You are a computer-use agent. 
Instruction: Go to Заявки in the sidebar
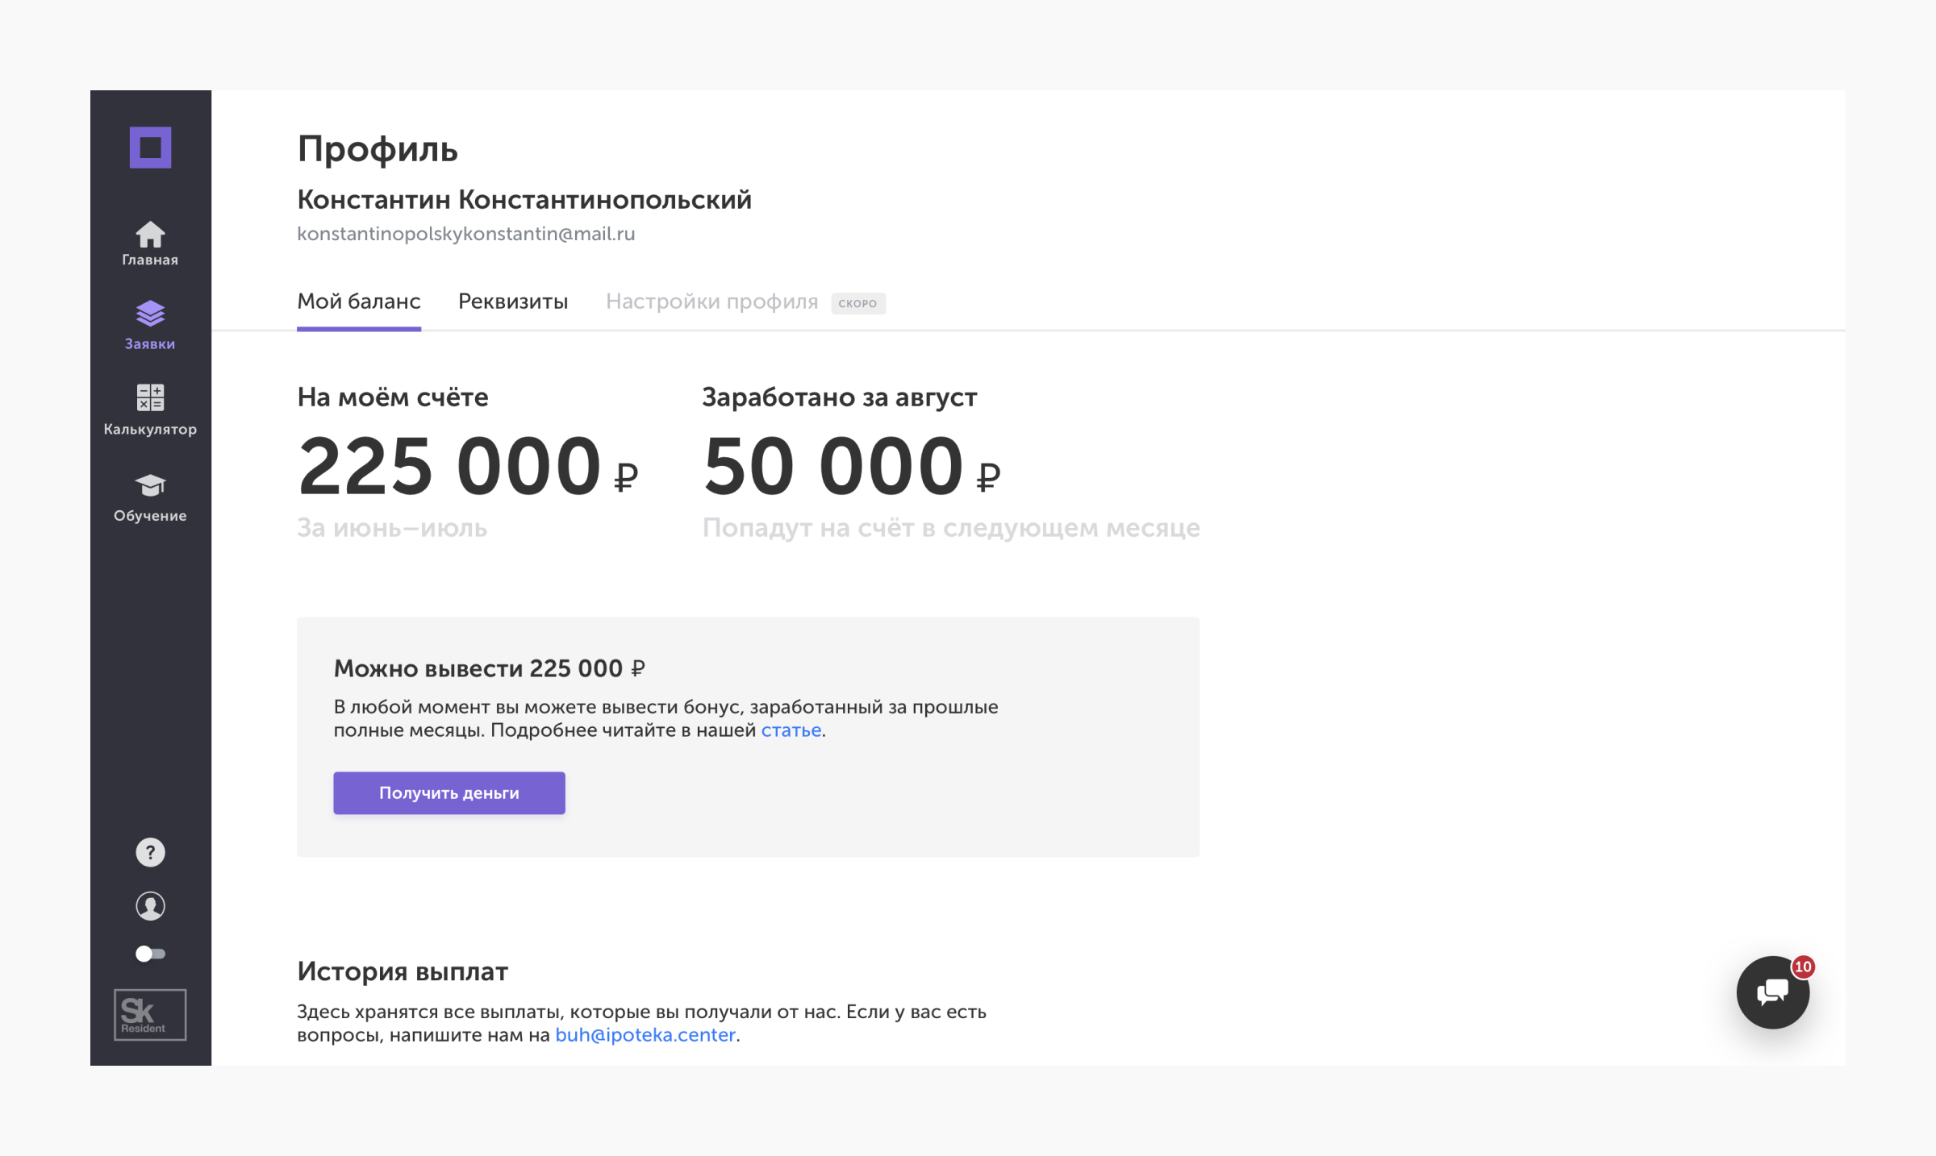pos(150,326)
